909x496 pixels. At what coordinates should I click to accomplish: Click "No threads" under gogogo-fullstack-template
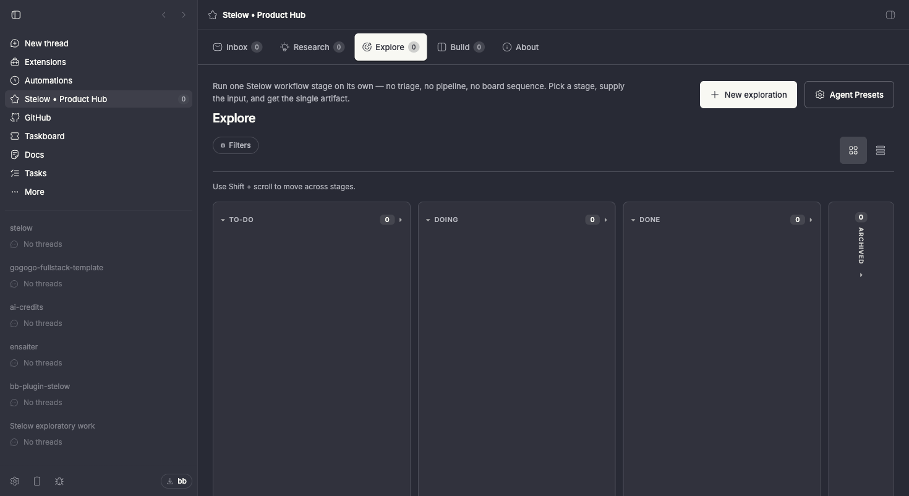[x=43, y=284]
